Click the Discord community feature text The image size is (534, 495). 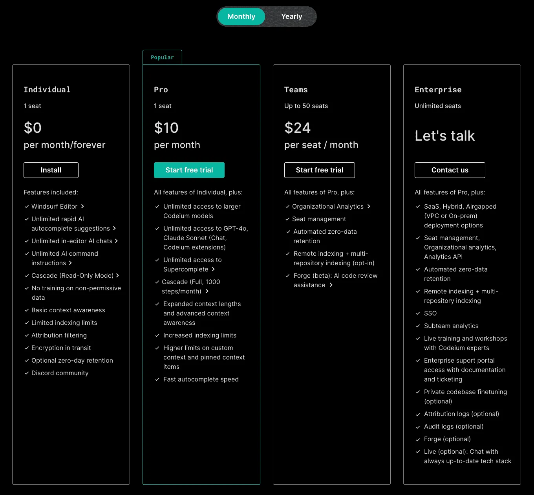coord(60,373)
